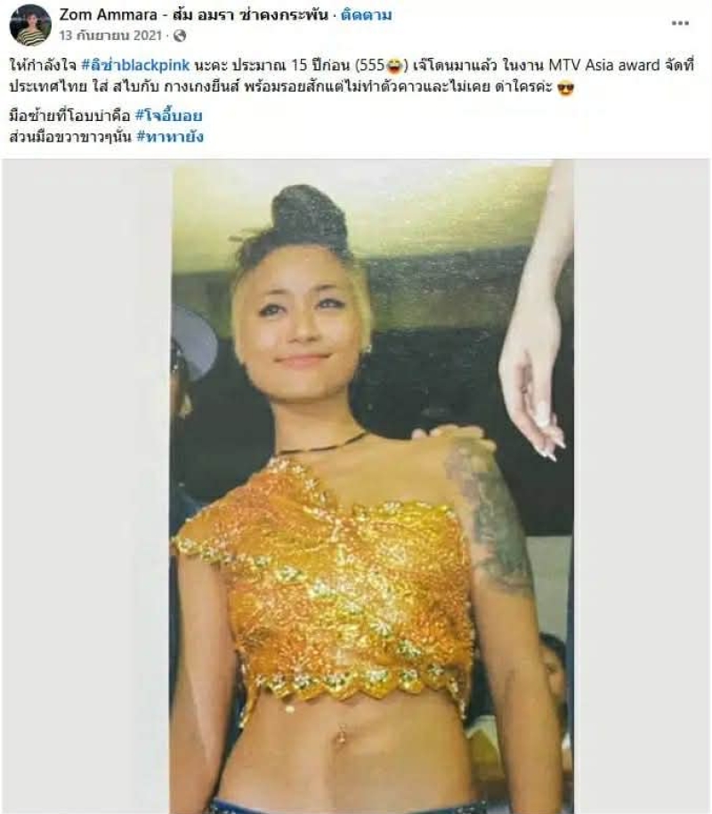Open hashtag #ลิซ่าblackpink

pyautogui.click(x=136, y=66)
